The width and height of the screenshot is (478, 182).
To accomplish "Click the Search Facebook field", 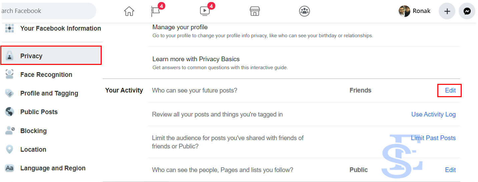I will click(x=47, y=11).
